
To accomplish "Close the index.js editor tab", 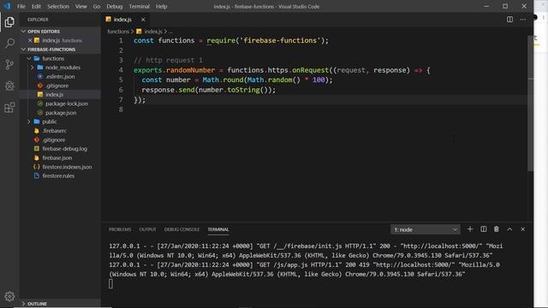I will 143,20.
